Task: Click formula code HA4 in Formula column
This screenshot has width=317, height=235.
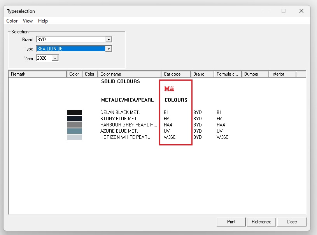Action: [x=221, y=125]
